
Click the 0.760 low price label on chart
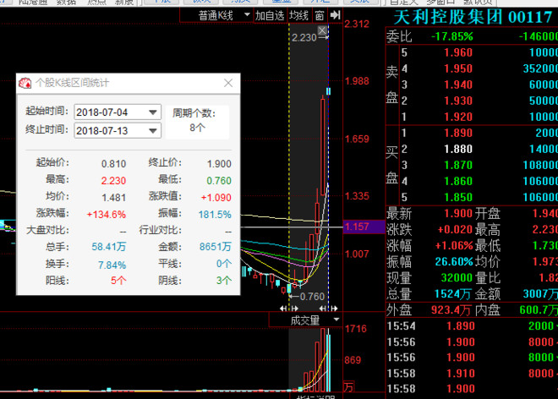pyautogui.click(x=312, y=297)
